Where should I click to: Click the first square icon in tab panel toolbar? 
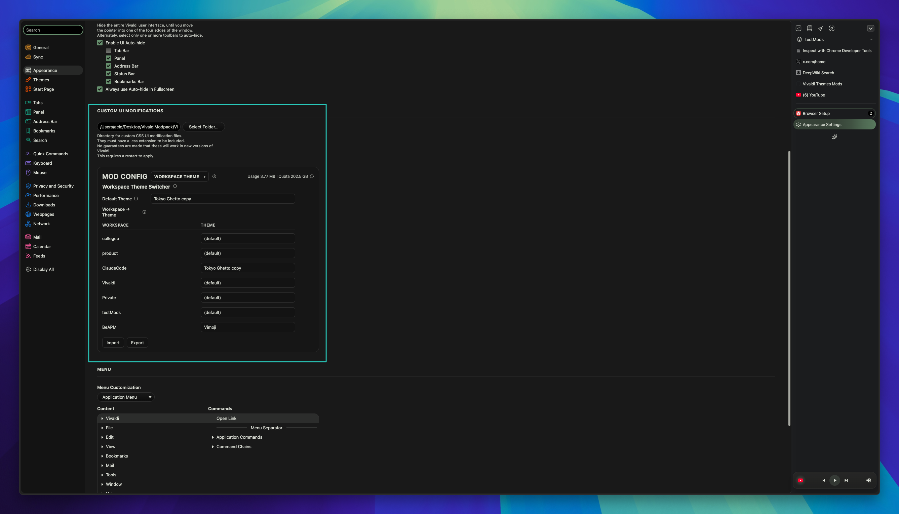pos(798,28)
